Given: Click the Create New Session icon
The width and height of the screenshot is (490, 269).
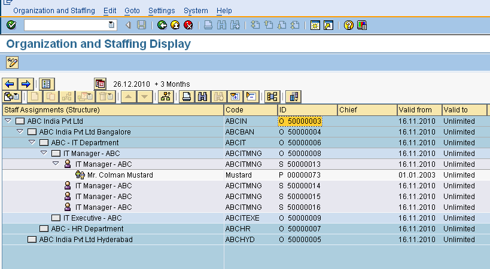Looking at the screenshot, I should (315, 25).
